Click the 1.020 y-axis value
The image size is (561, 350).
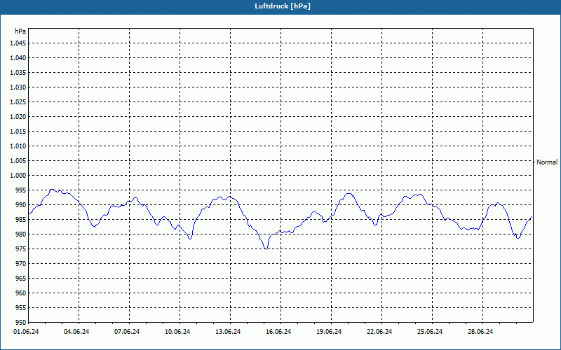[18, 116]
